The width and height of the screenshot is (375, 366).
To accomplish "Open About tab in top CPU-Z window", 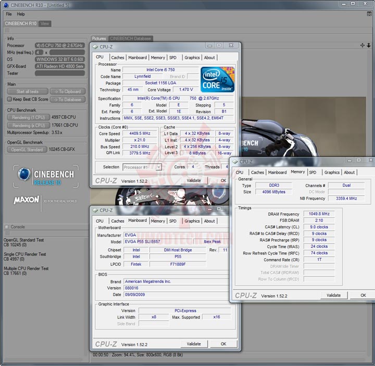I will tap(209, 57).
